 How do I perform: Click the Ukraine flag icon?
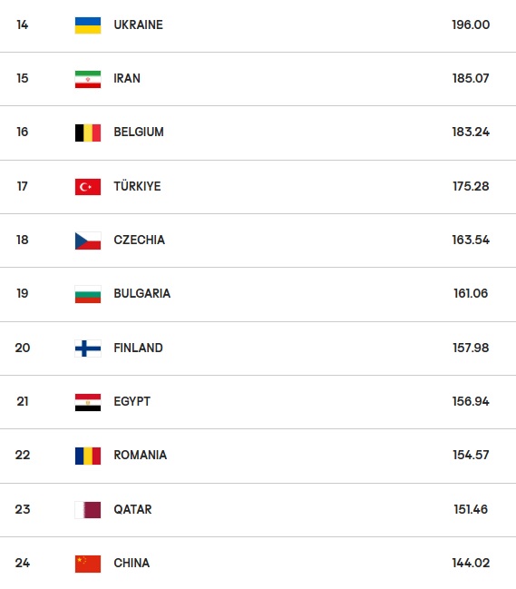pyautogui.click(x=88, y=25)
